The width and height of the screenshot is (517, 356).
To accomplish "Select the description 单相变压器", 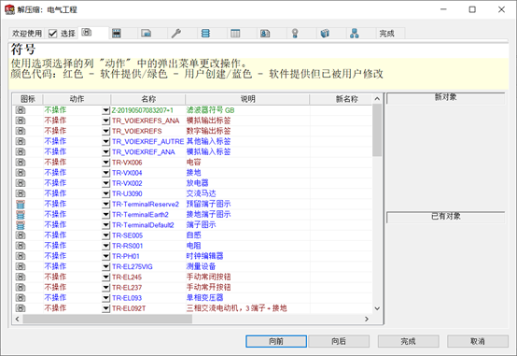I will [x=204, y=297].
